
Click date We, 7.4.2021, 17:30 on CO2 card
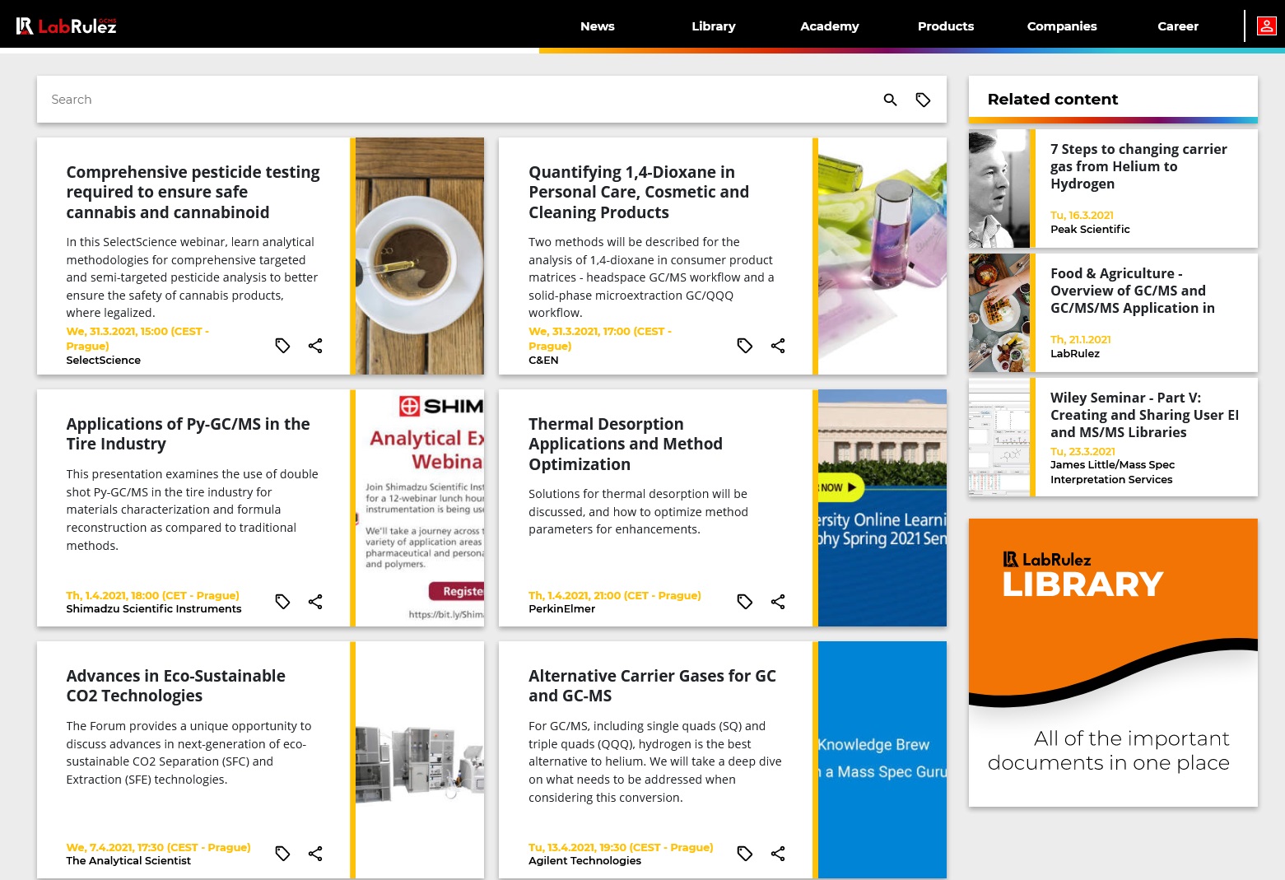tap(158, 847)
